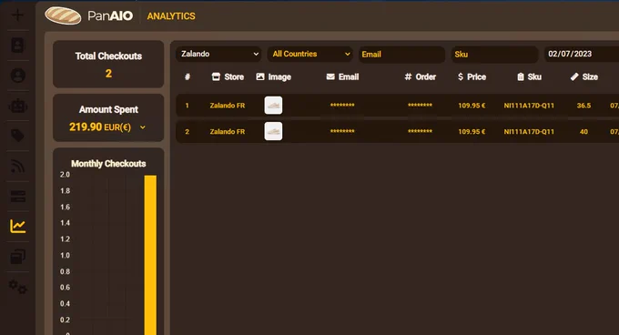
Task: Focus the Sku filter field
Action: [x=494, y=55]
